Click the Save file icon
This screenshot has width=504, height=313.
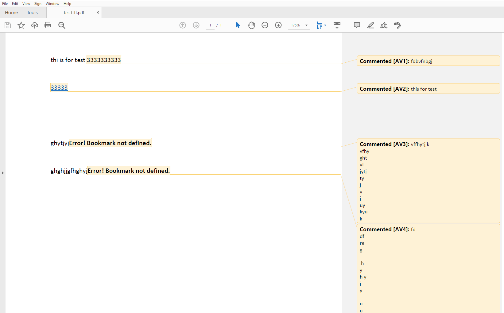click(8, 25)
